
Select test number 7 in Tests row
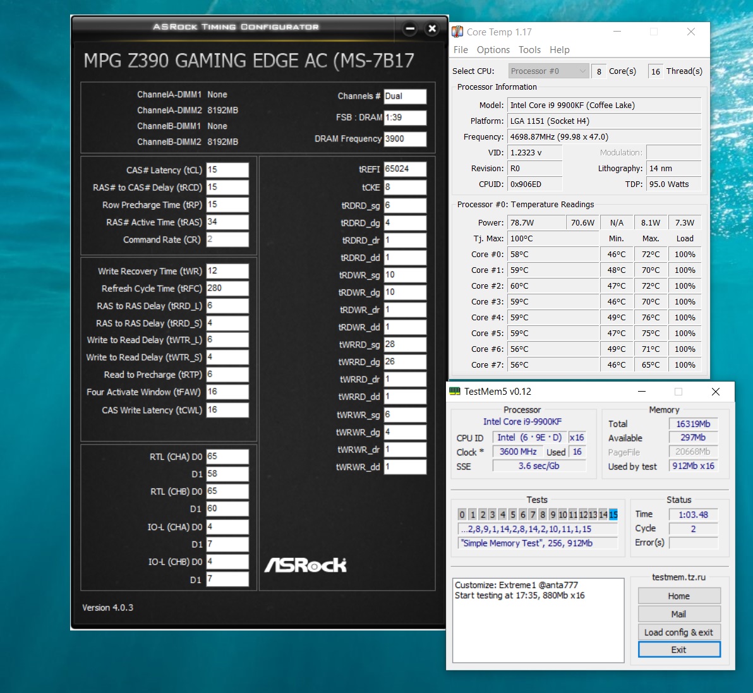coord(533,514)
